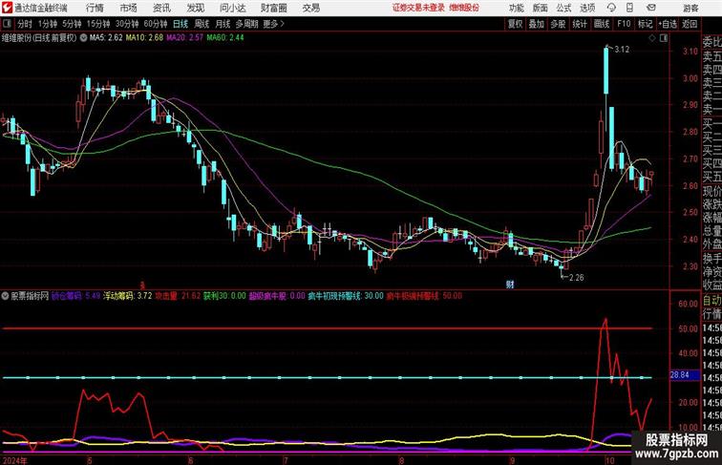Switch to the 60分钟 period tab

click(x=156, y=24)
